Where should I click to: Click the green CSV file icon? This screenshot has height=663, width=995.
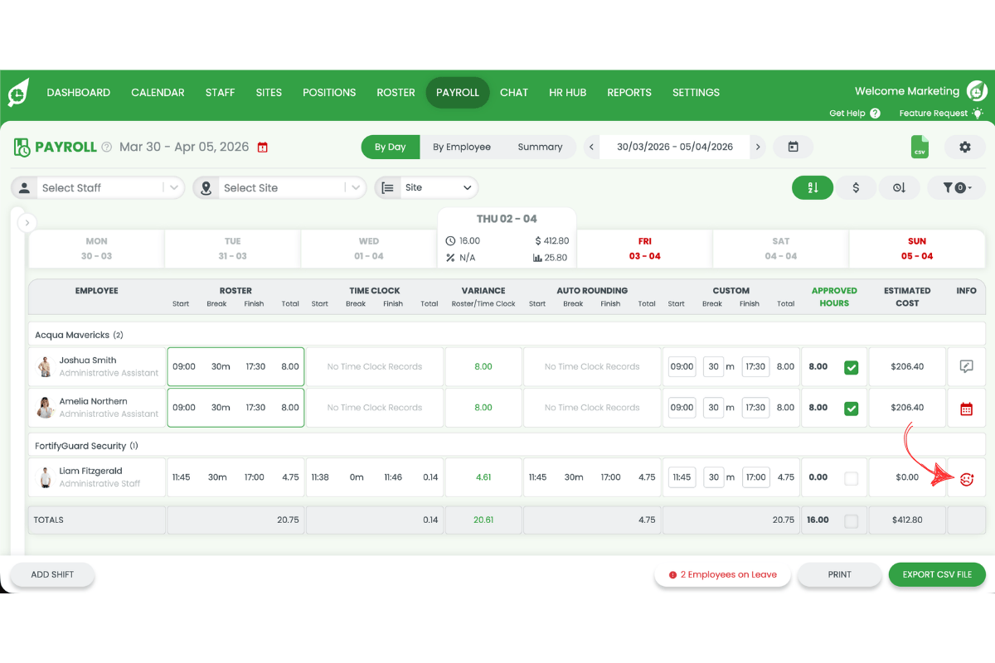tap(920, 148)
